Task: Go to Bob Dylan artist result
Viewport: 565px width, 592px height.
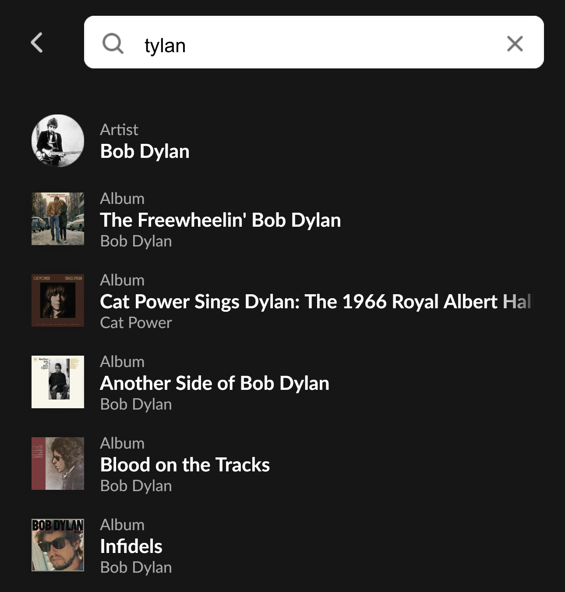Action: (145, 151)
